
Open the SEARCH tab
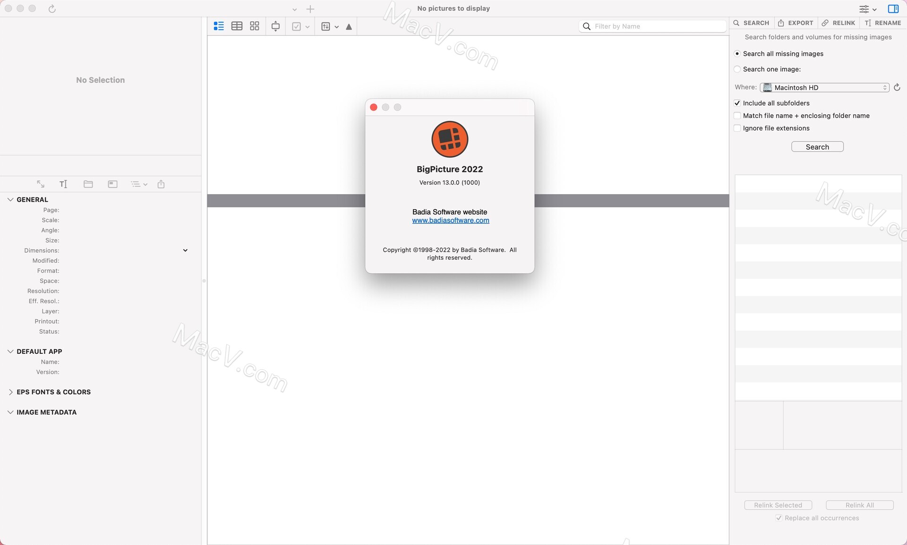pyautogui.click(x=751, y=23)
